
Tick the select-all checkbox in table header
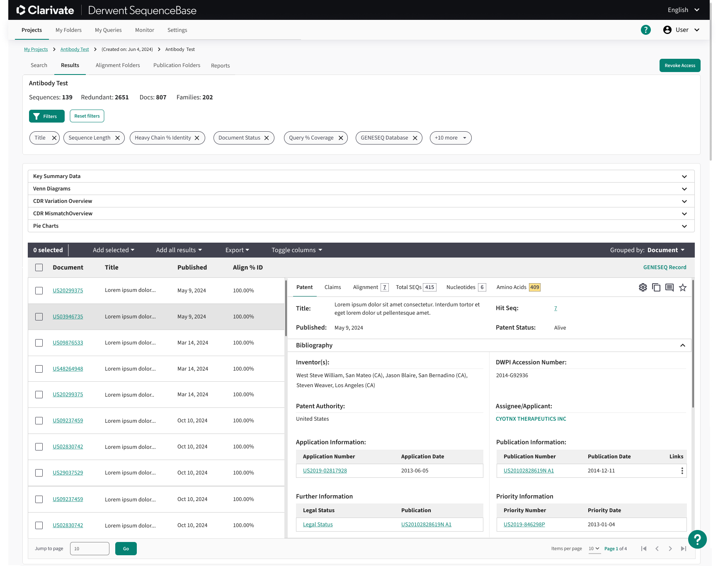pos(39,267)
